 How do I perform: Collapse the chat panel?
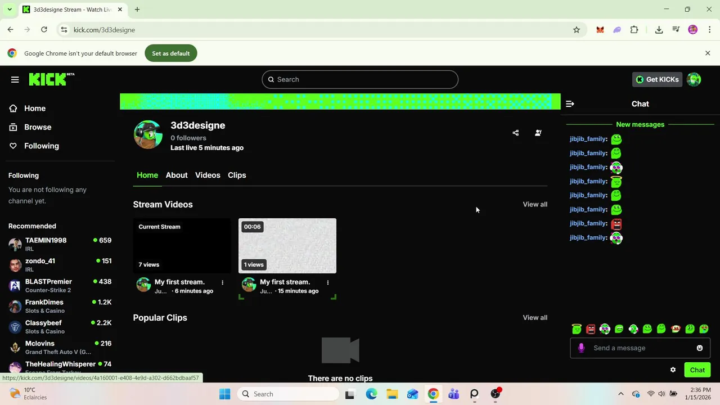(x=570, y=103)
